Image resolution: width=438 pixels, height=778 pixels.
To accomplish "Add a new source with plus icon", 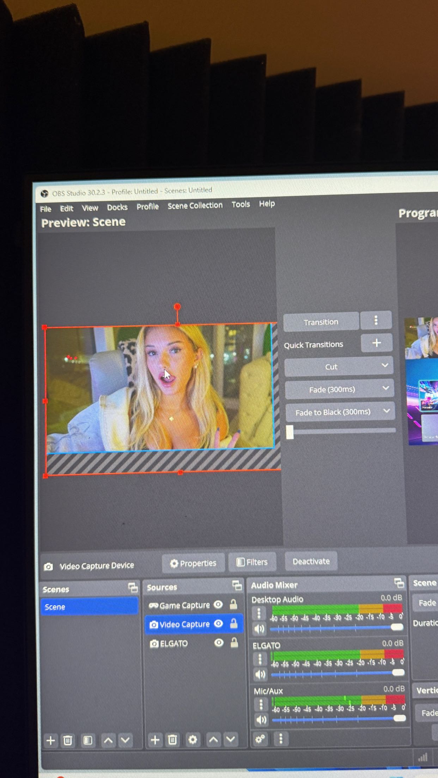I will tap(155, 740).
